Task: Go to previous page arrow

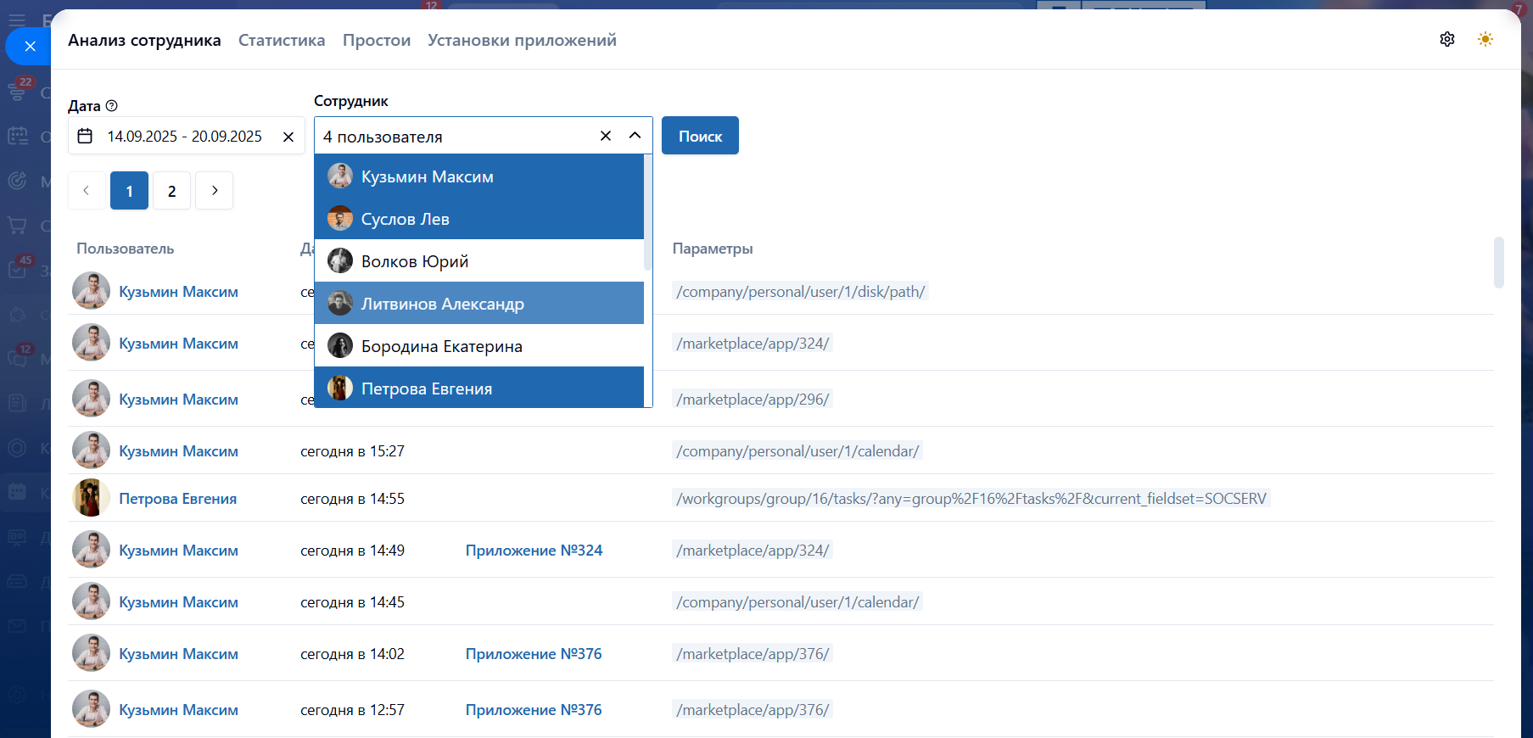Action: click(x=87, y=191)
